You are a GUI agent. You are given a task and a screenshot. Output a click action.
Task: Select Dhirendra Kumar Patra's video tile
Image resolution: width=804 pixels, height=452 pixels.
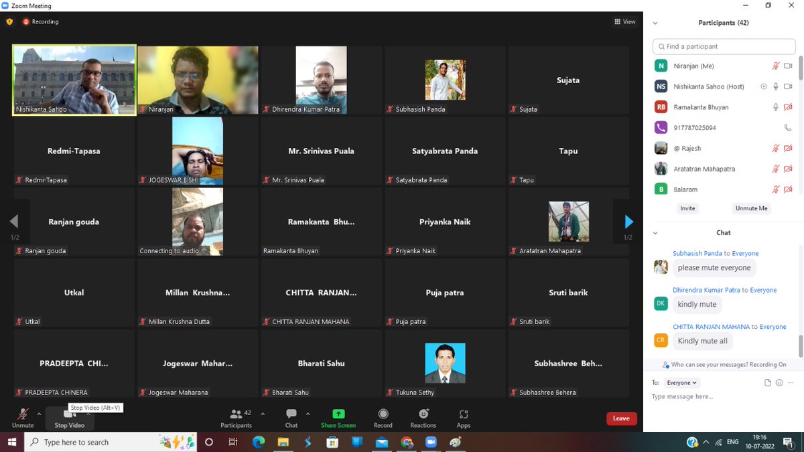pos(322,80)
